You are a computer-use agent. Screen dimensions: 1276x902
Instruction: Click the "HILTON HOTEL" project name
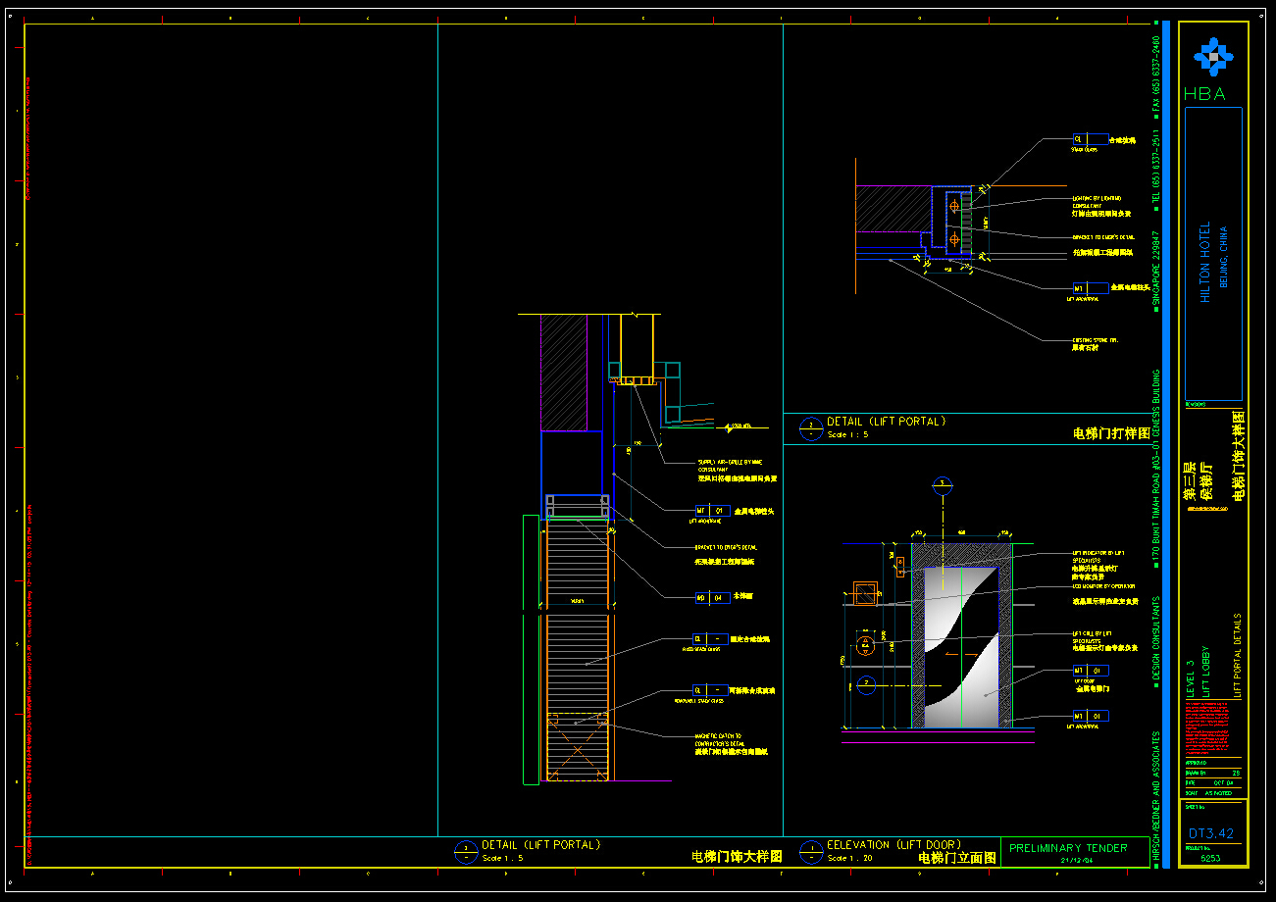tap(1205, 261)
